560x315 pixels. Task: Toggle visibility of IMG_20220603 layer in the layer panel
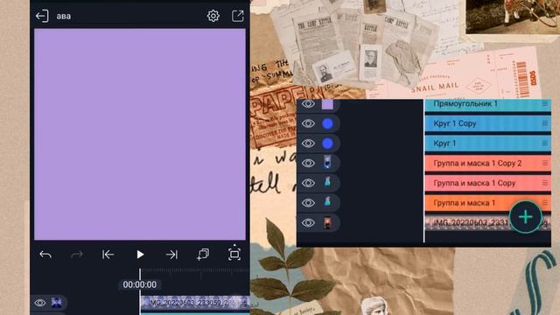308,222
